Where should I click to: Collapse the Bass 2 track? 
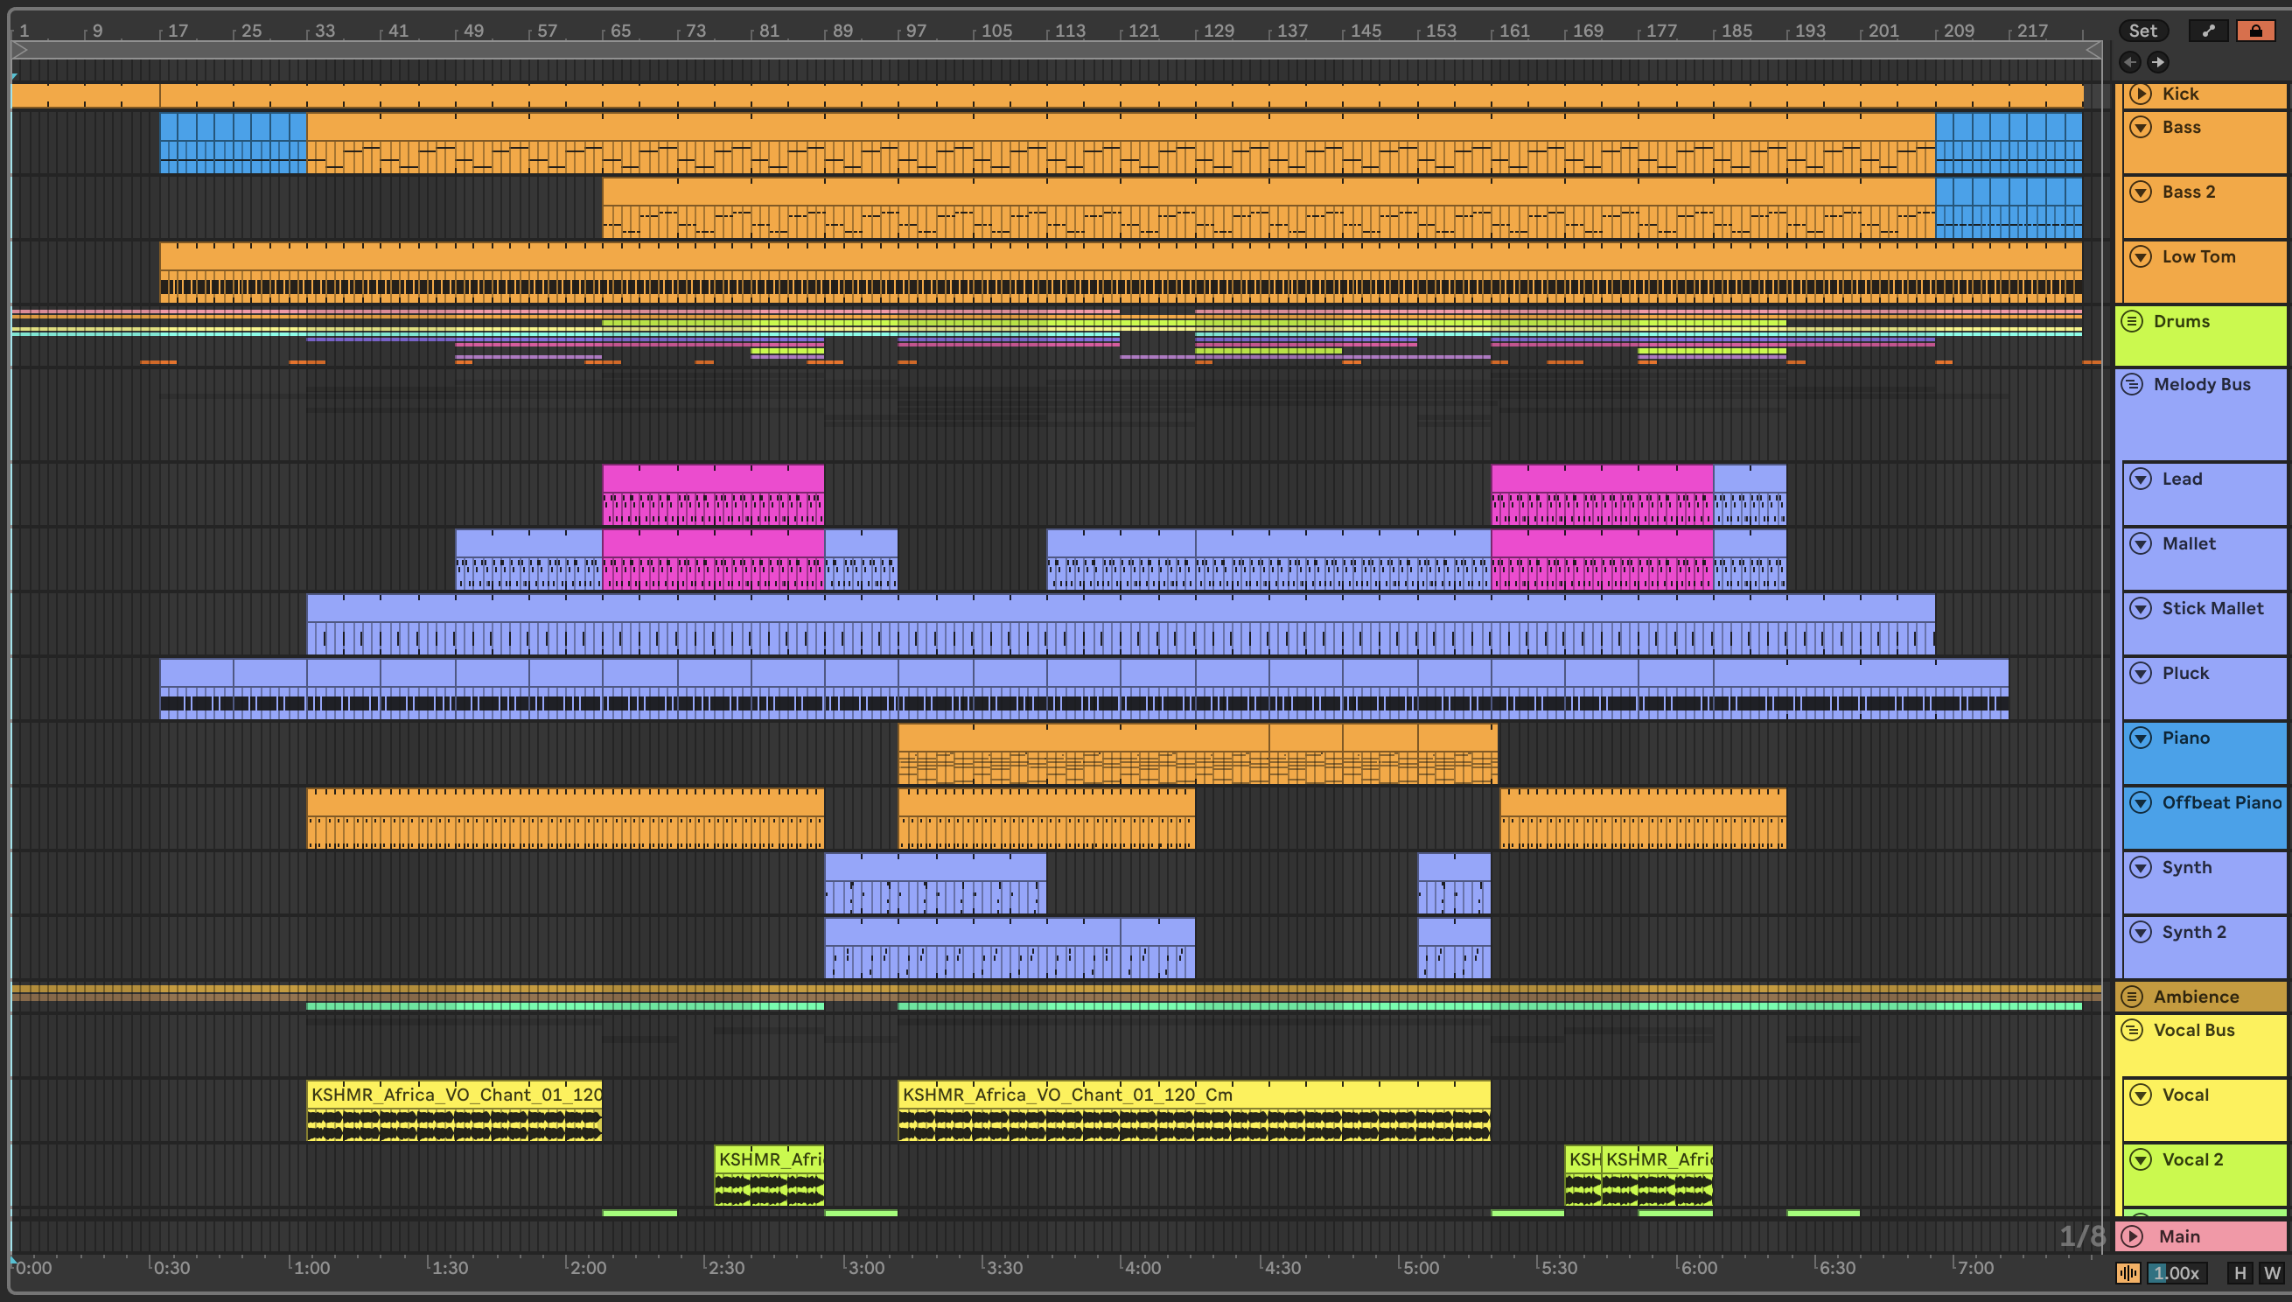pyautogui.click(x=2140, y=192)
